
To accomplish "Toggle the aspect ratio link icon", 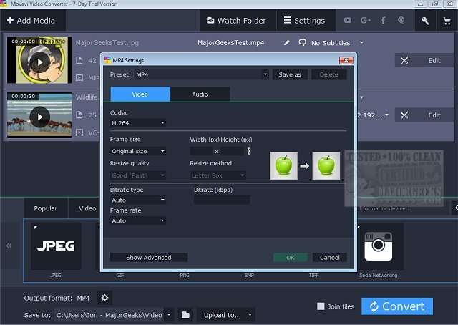I will [249, 151].
